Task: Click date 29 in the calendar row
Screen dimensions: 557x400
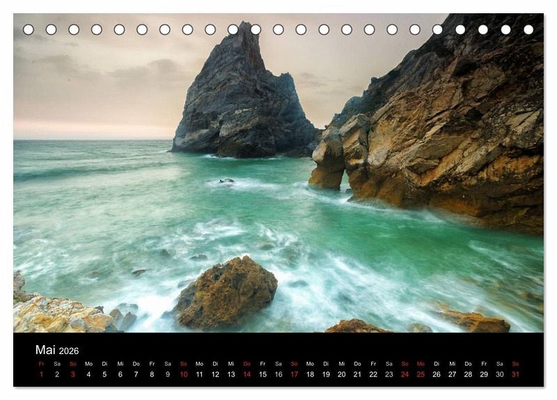Action: (484, 374)
